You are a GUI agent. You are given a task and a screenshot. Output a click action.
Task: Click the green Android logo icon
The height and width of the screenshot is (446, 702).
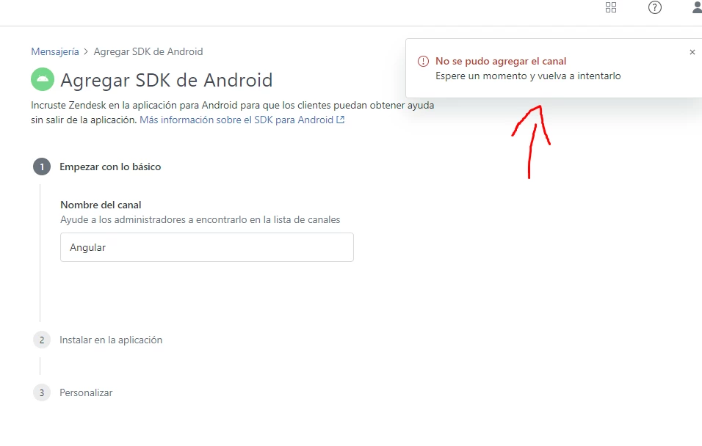tap(43, 79)
